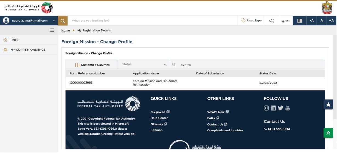Click the Application Name column header
Screen dimensions: 337x153
(x=146, y=73)
